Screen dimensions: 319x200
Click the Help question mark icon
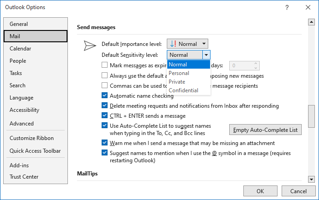(x=287, y=8)
